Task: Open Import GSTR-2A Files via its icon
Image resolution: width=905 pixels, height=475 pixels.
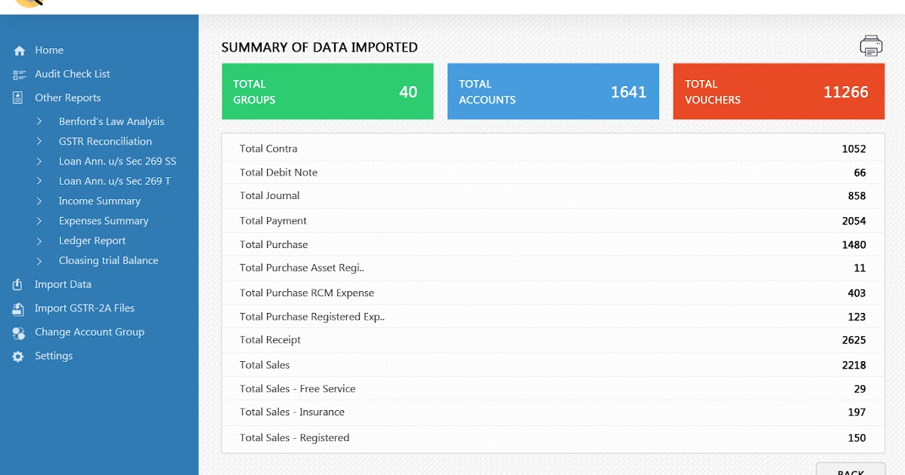Action: coord(18,308)
